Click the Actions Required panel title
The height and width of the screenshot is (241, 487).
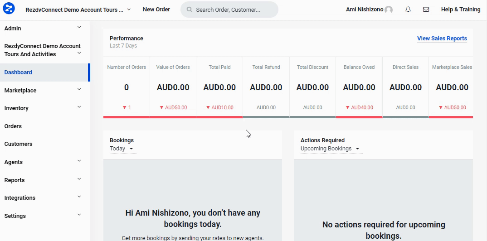coord(322,140)
